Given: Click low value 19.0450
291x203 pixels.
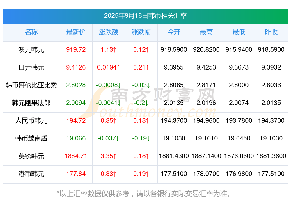Looking at the screenshot, I should pos(239,138).
